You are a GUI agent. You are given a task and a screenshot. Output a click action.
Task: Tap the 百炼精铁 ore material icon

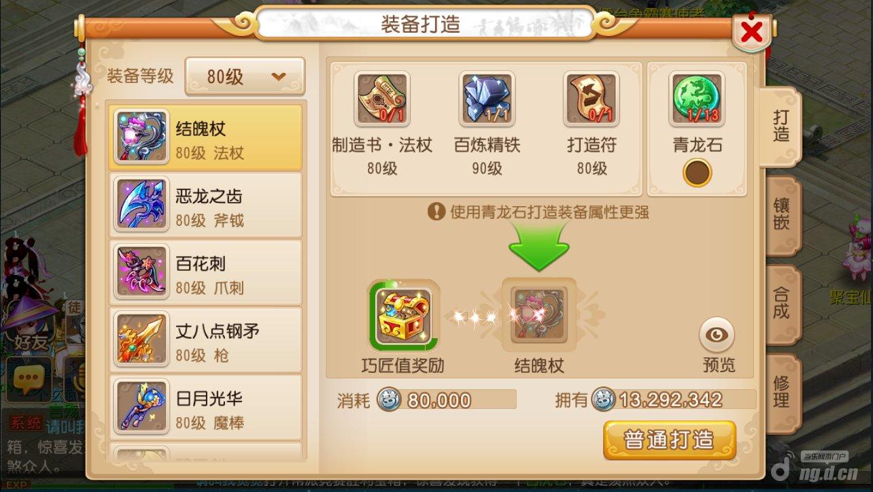coord(487,99)
